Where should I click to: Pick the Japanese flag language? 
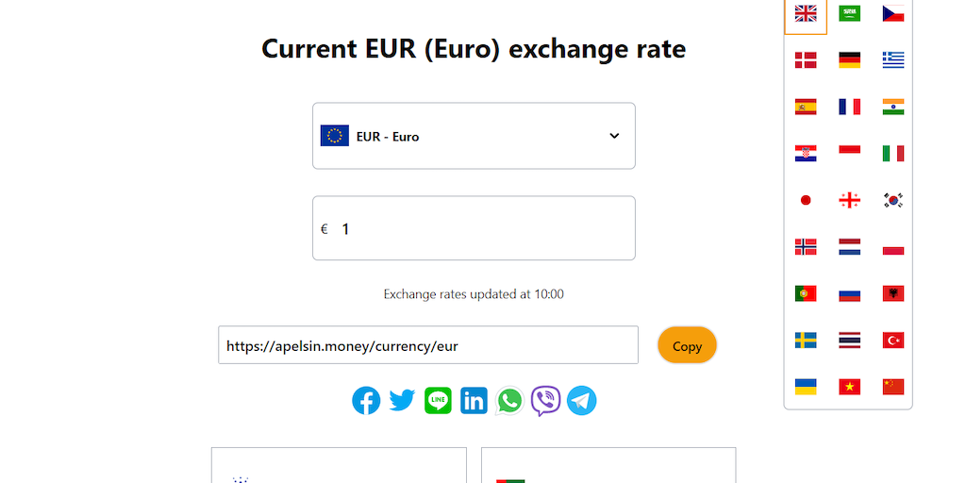806,200
